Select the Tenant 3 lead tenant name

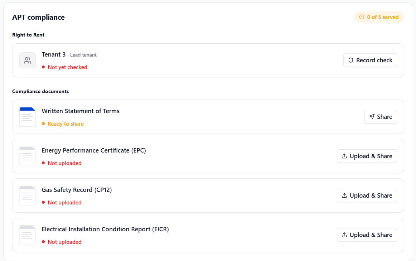(54, 54)
